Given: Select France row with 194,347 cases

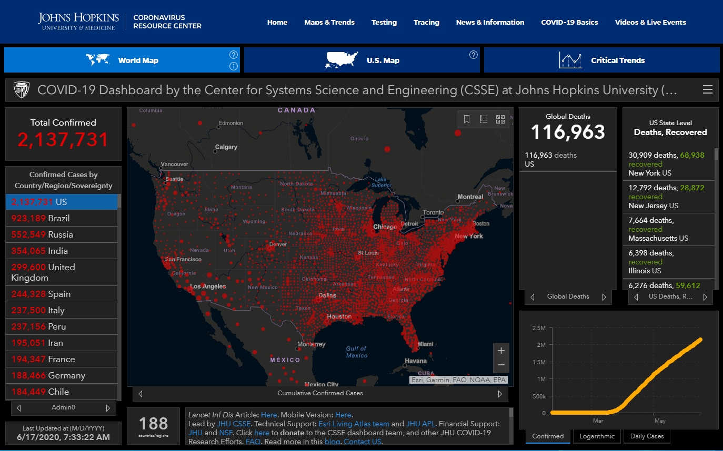Looking at the screenshot, I should click(x=62, y=359).
